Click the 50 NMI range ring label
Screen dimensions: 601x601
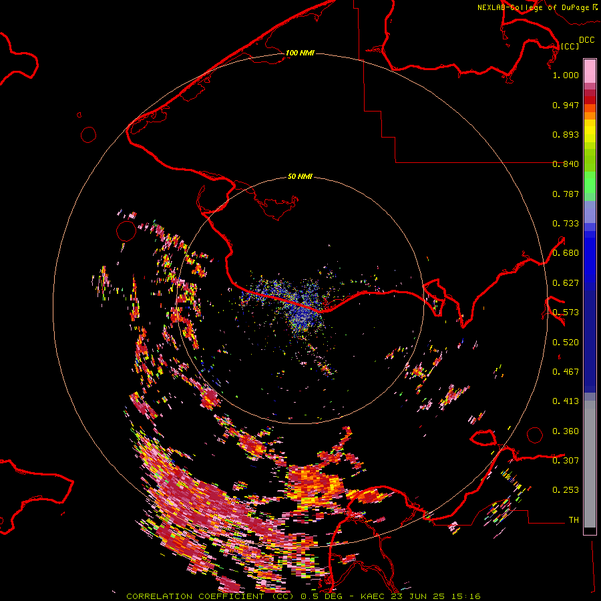pos(300,176)
